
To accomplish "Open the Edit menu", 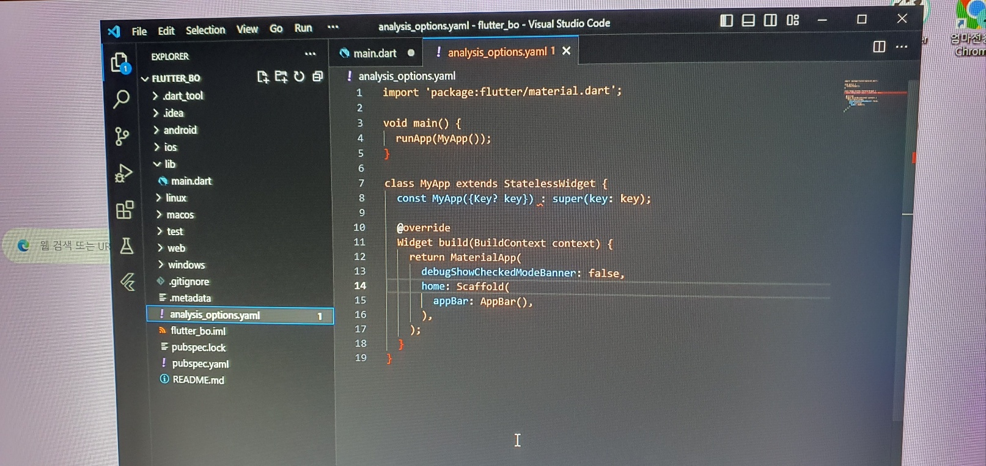I will coord(166,31).
